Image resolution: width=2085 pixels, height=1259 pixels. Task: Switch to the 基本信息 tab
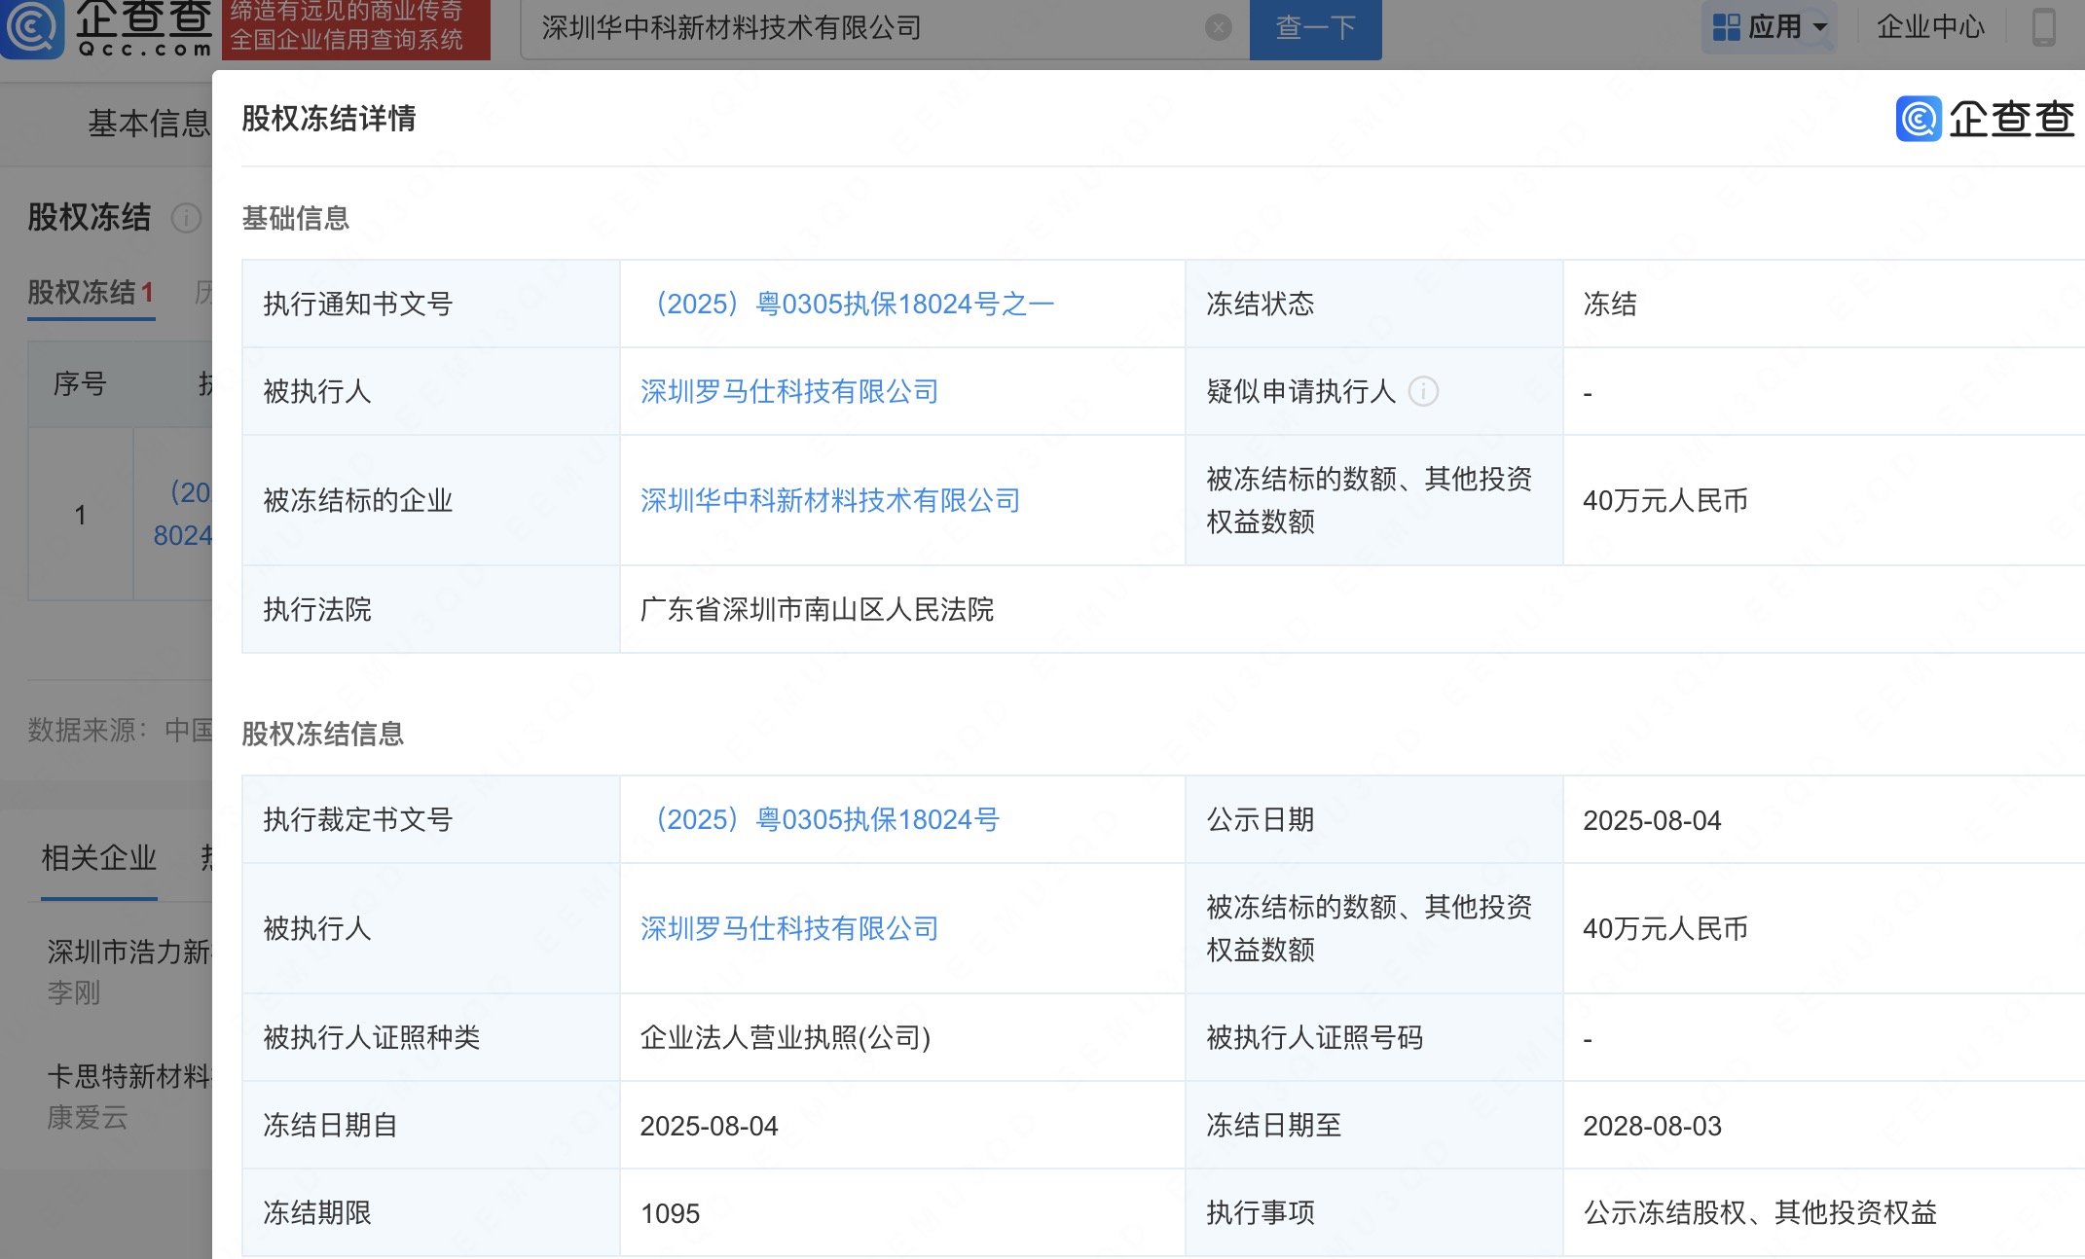[x=149, y=124]
